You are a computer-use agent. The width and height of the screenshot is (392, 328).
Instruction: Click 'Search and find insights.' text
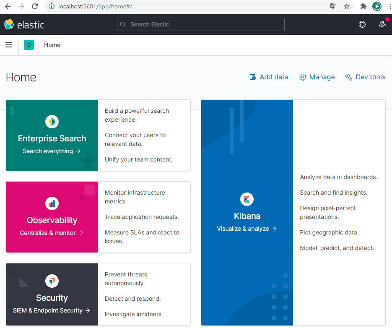333,193
